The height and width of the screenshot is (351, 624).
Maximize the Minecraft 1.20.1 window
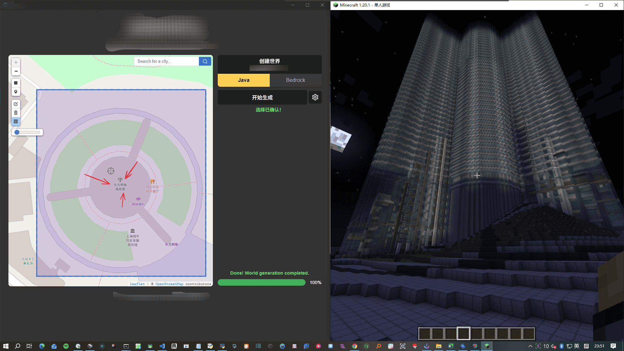601,5
